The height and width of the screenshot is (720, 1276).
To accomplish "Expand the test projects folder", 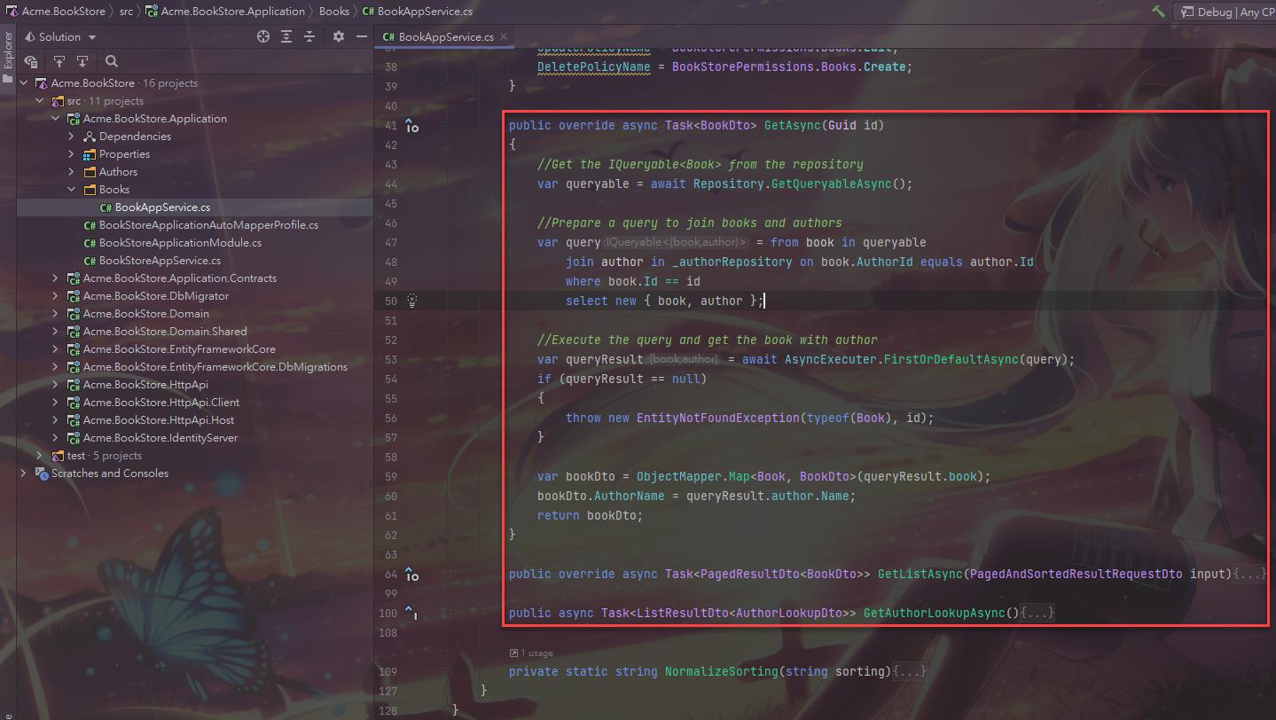I will [40, 456].
